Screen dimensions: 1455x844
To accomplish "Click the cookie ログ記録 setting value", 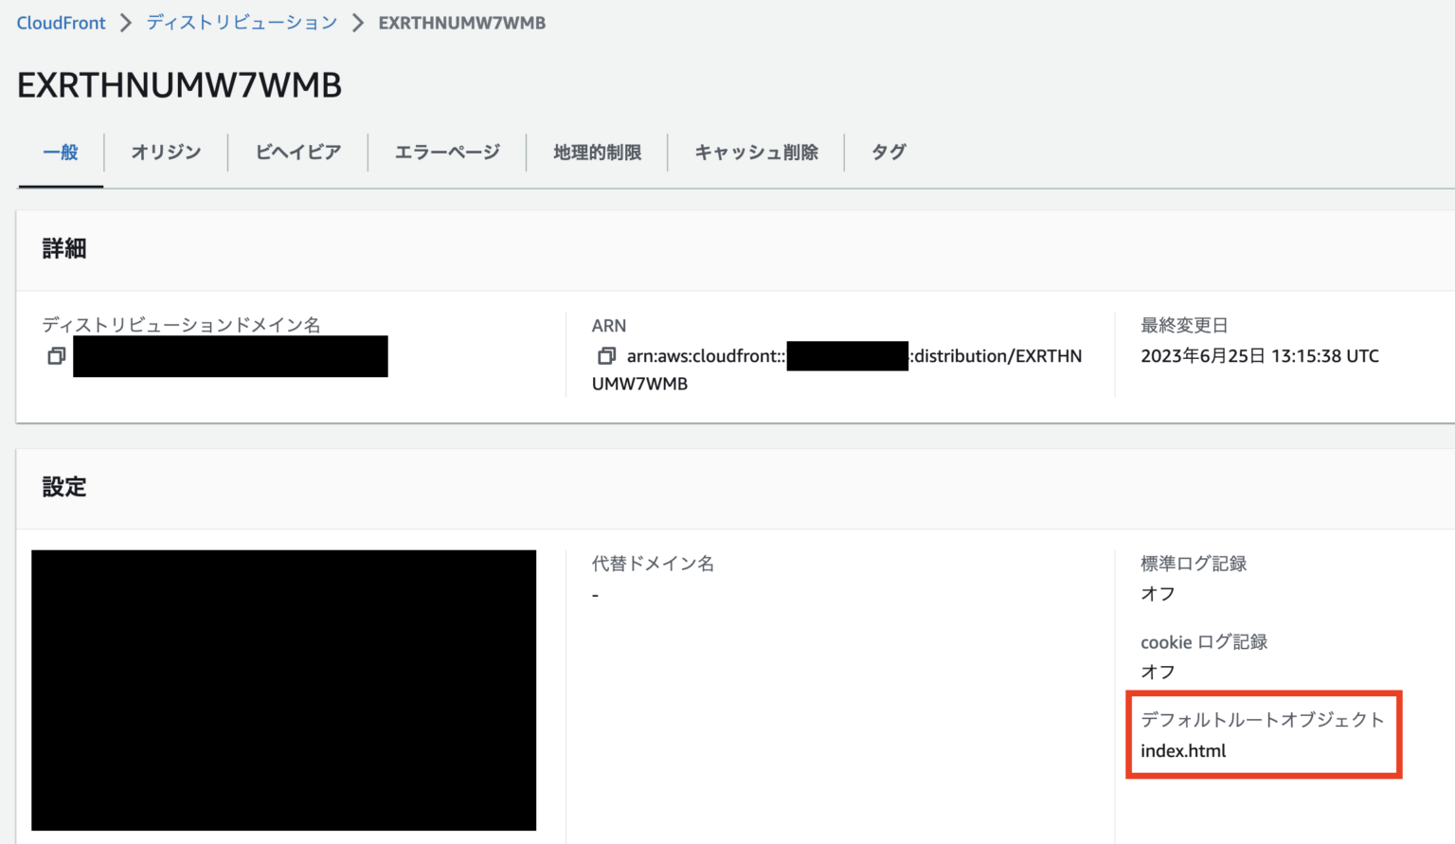I will coord(1156,672).
